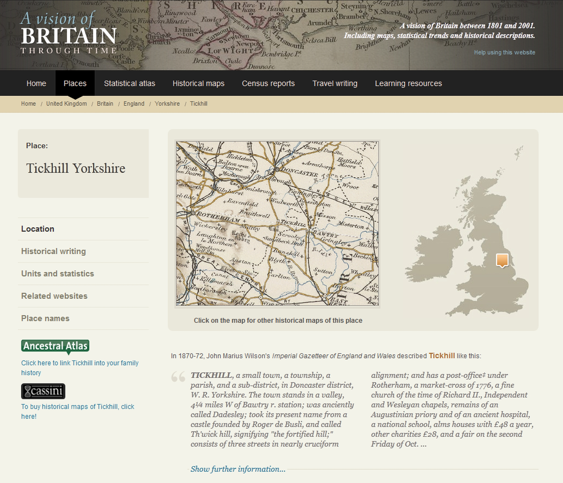Follow the Home breadcrumb link
This screenshot has width=563, height=483.
pos(28,104)
